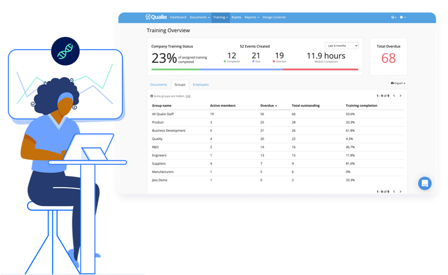Image resolution: width=448 pixels, height=275 pixels.
Task: Expand the Reports menu in the navbar
Action: pyautogui.click(x=251, y=17)
